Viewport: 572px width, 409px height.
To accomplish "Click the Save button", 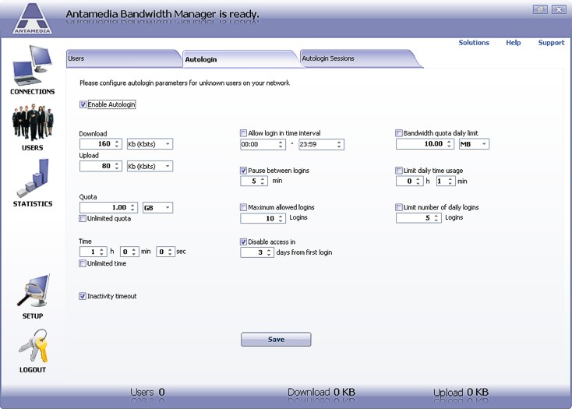I will [276, 340].
